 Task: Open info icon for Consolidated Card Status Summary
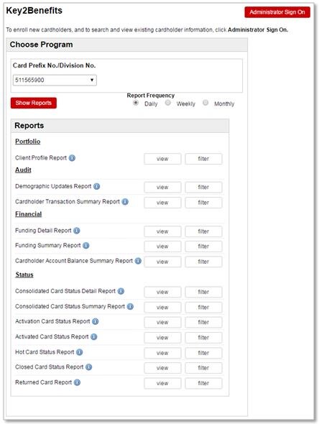[130, 307]
